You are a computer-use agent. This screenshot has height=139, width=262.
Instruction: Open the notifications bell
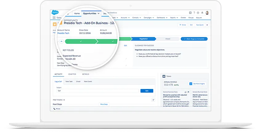pos(202,13)
